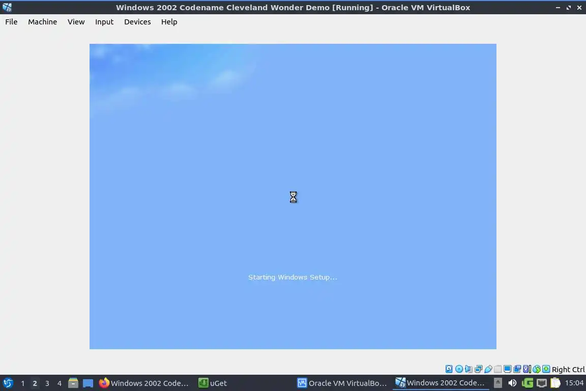Click the 15:04 taskbar clock
The image size is (586, 391).
574,383
